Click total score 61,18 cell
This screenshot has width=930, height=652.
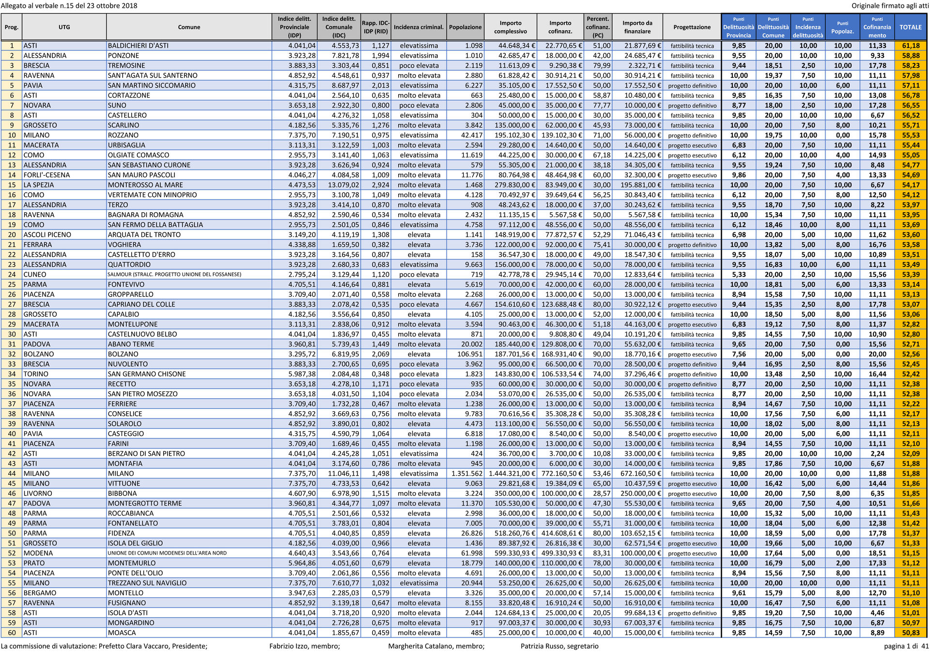(910, 46)
